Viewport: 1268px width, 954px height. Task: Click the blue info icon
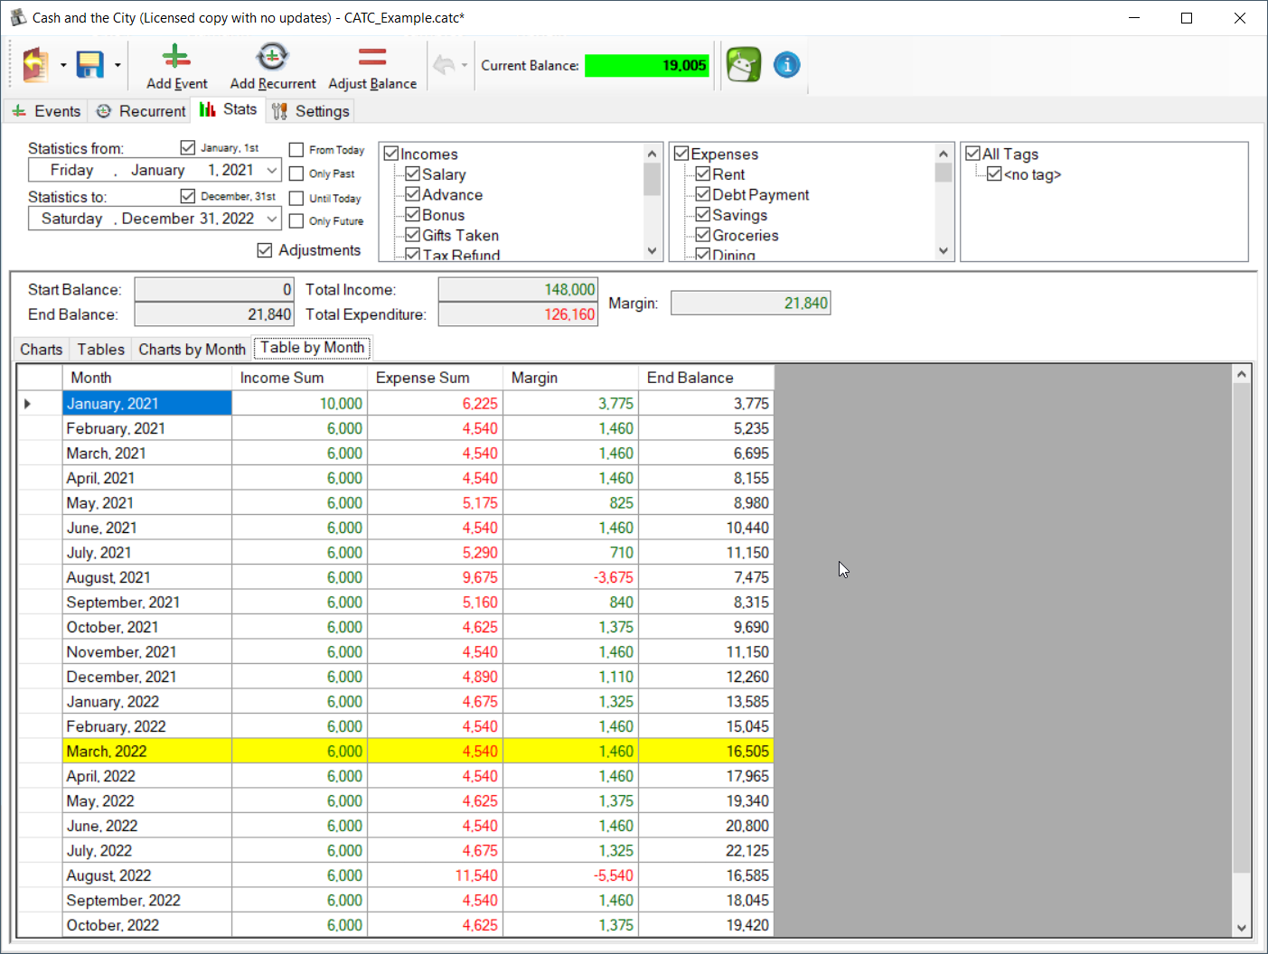pyautogui.click(x=787, y=65)
